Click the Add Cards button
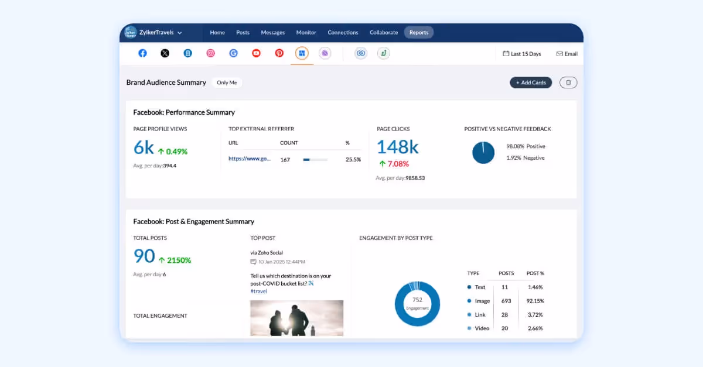Screen dimensions: 703x367 tap(531, 83)
